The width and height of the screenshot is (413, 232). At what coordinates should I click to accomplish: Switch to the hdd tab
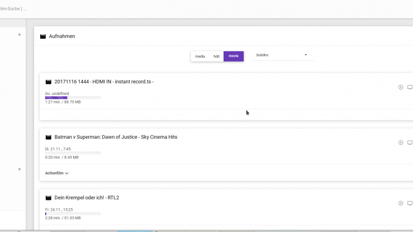216,57
